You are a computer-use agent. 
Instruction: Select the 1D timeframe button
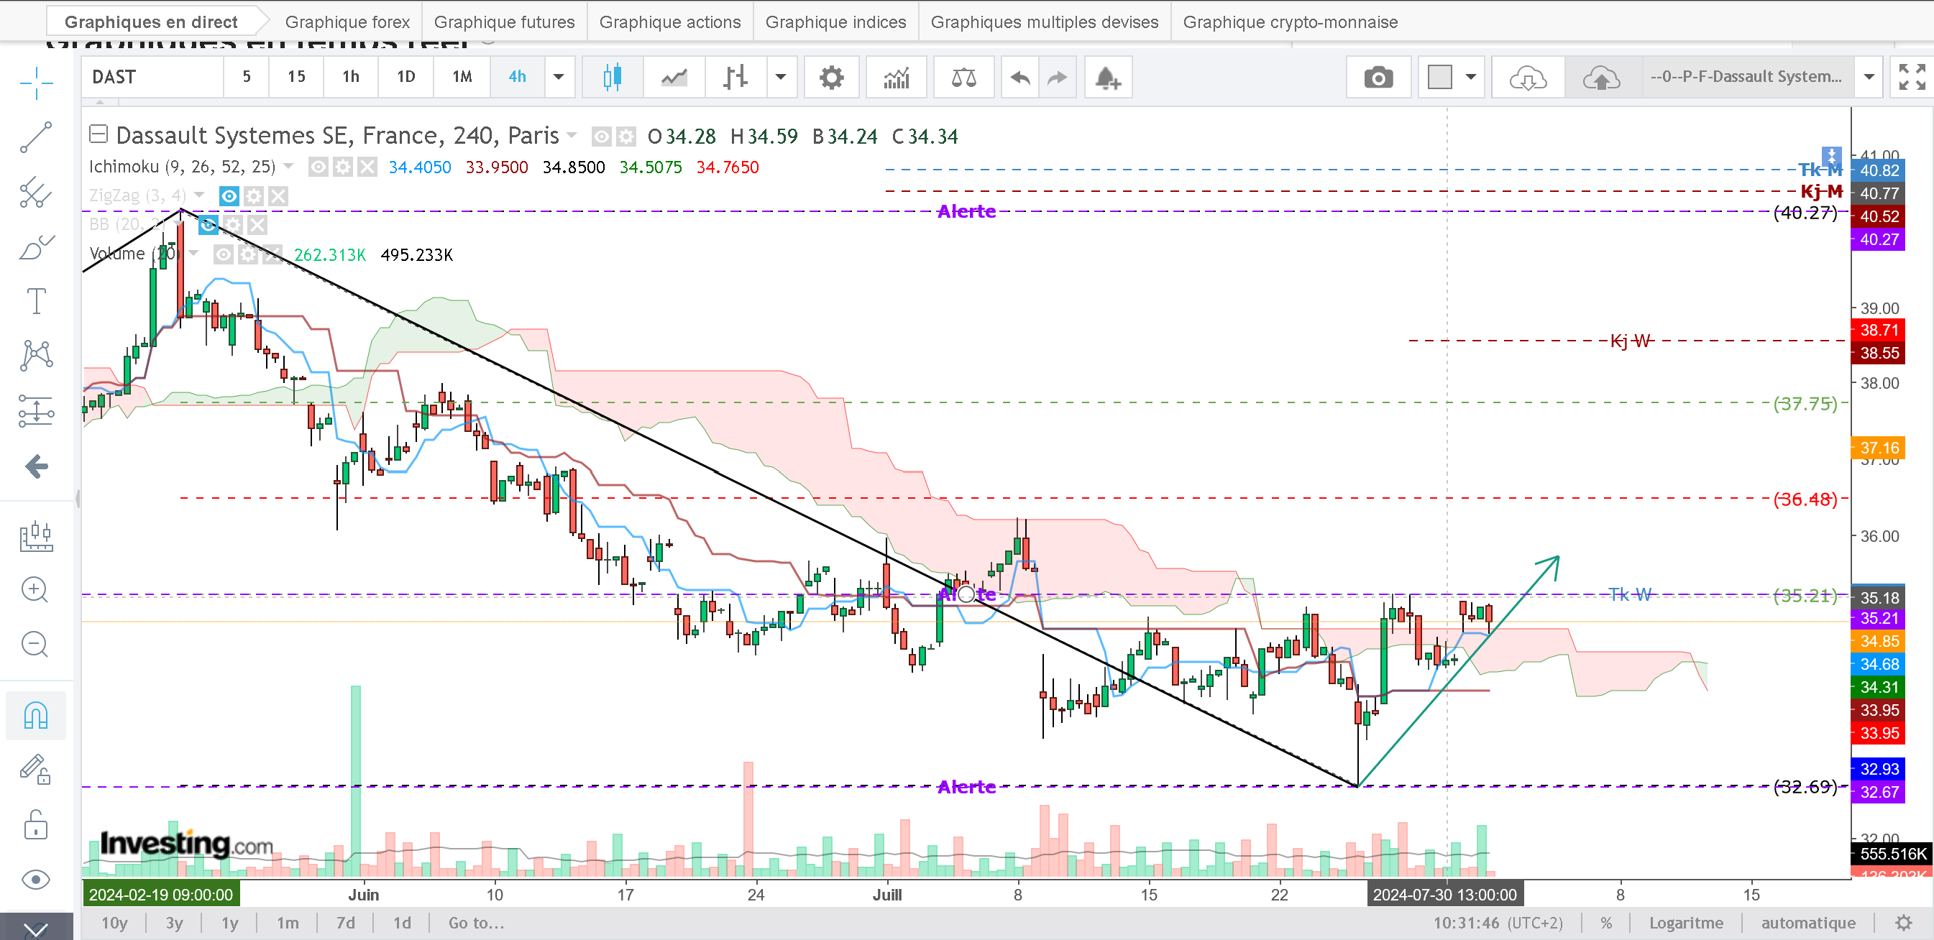pyautogui.click(x=405, y=78)
